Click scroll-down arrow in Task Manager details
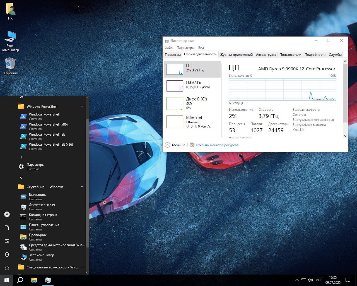The image size is (357, 286). coord(345,136)
